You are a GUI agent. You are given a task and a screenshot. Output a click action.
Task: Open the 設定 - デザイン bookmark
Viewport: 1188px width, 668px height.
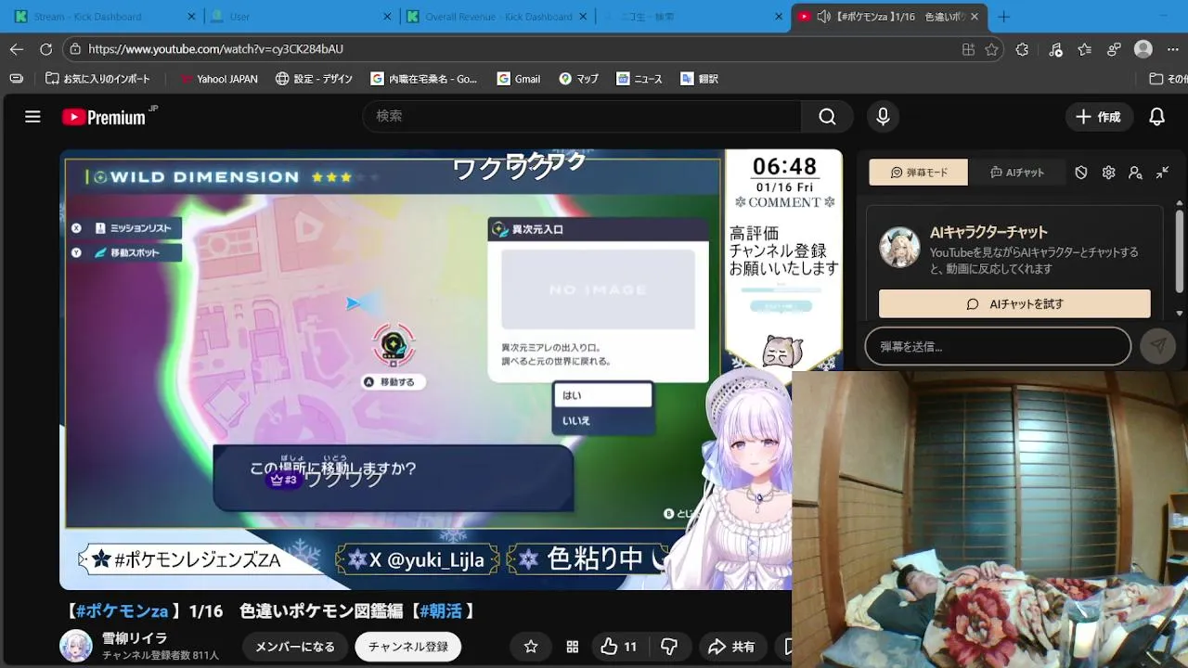pyautogui.click(x=314, y=79)
